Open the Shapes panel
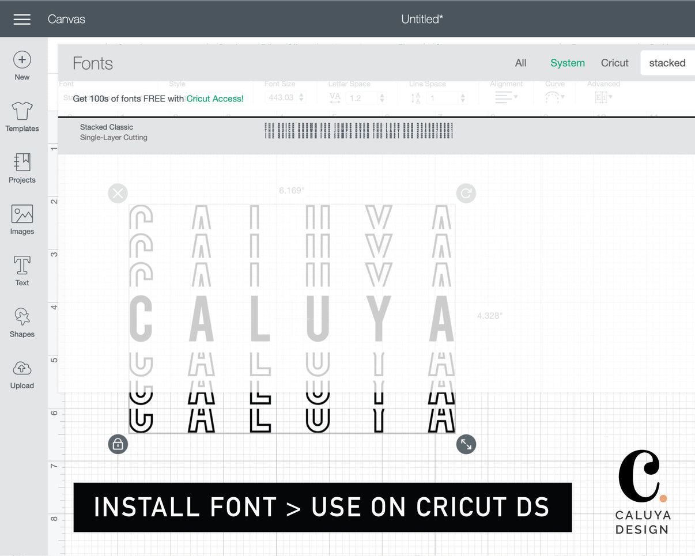Image resolution: width=695 pixels, height=556 pixels. (x=22, y=321)
